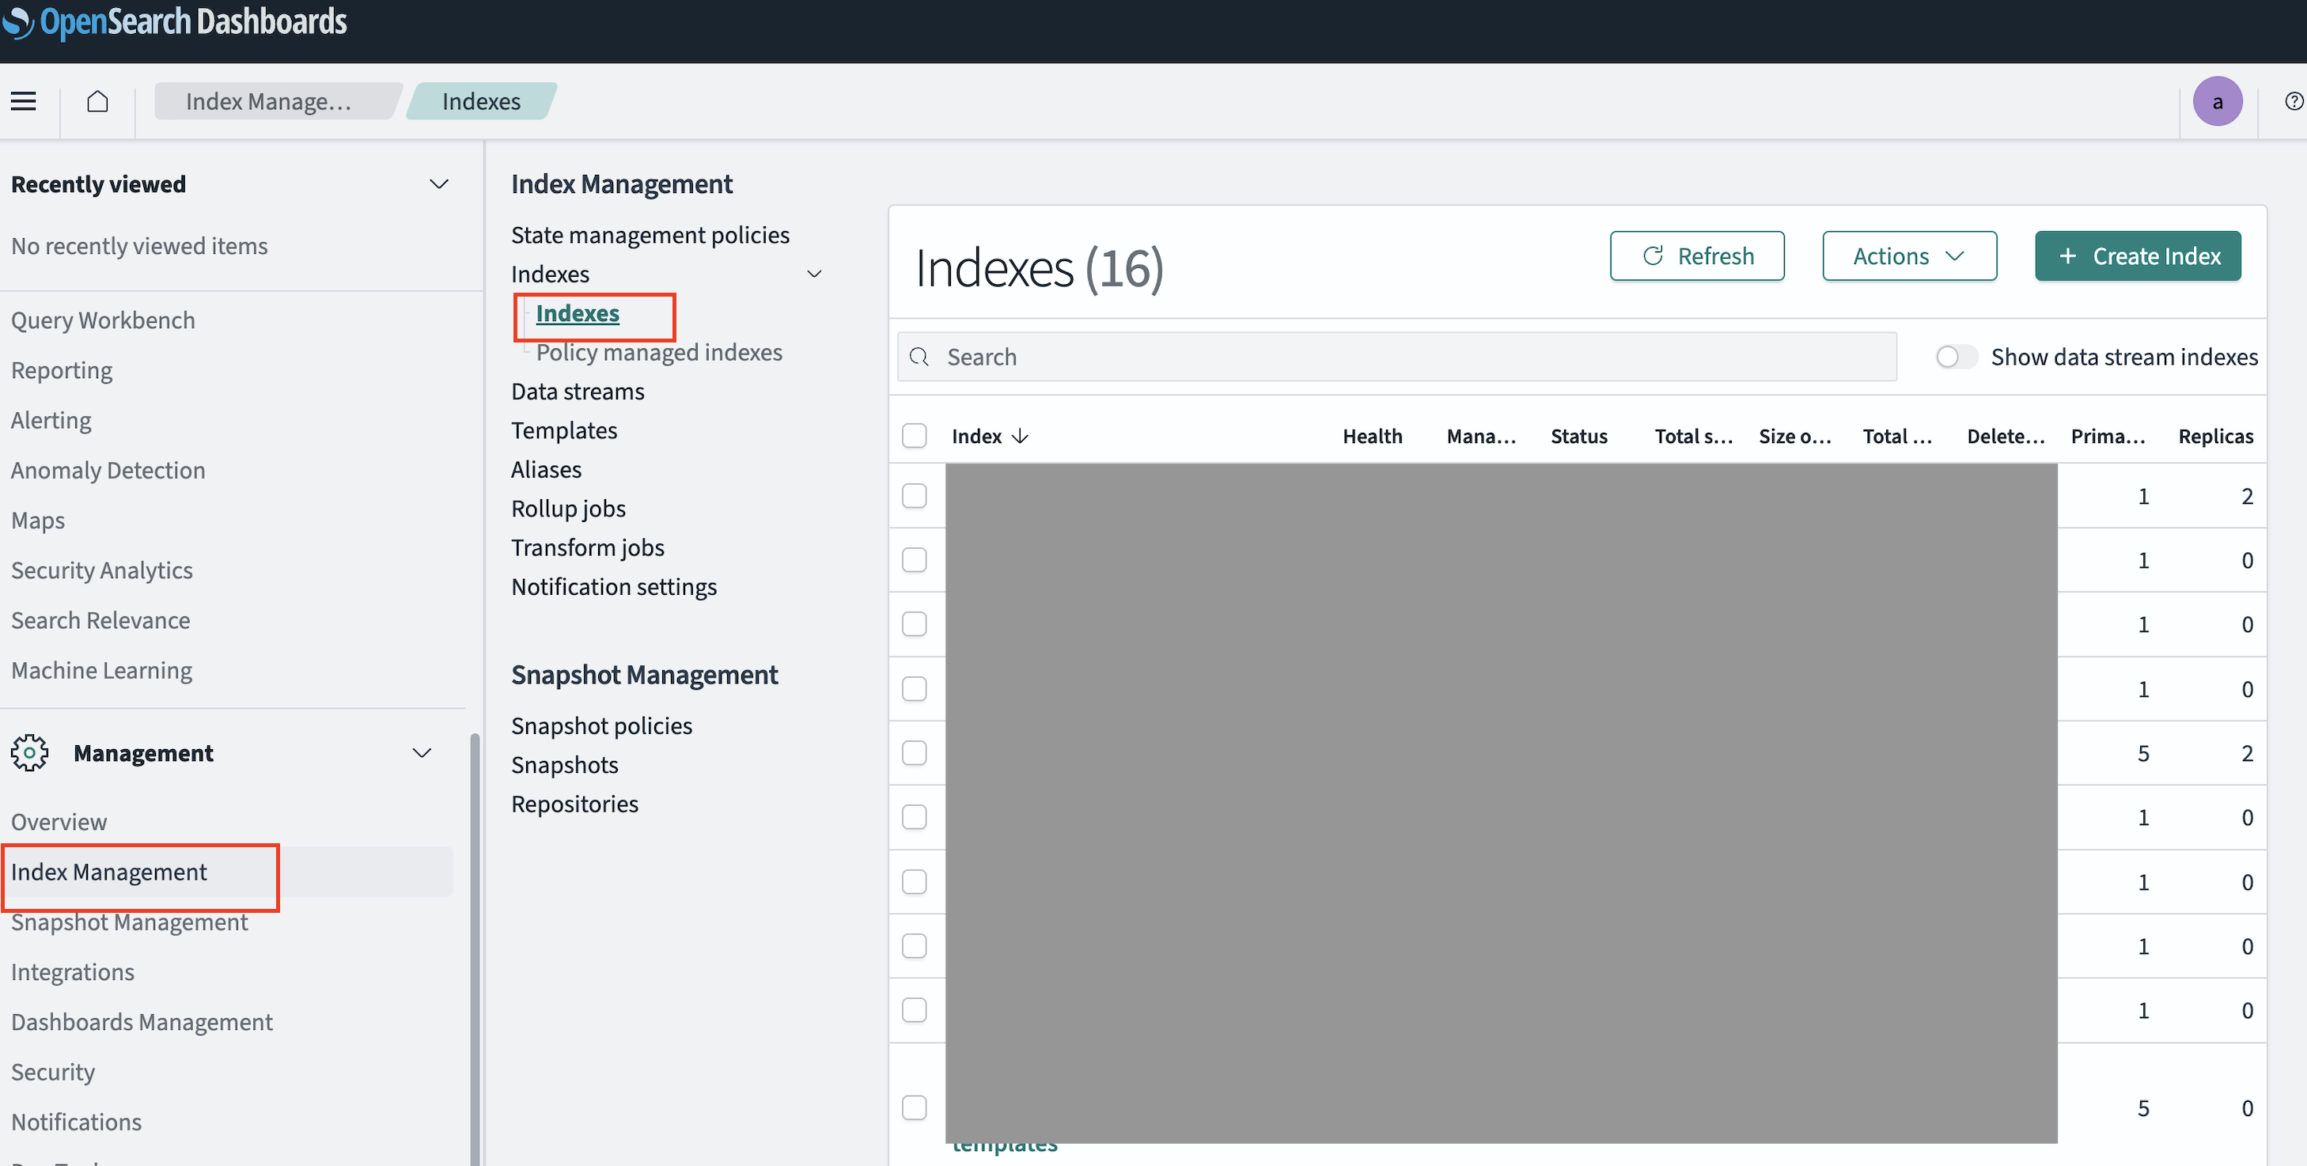Open Policy managed indexes page

(658, 353)
